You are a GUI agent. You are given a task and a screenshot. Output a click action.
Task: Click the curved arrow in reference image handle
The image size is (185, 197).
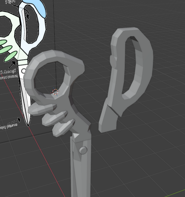27,14
